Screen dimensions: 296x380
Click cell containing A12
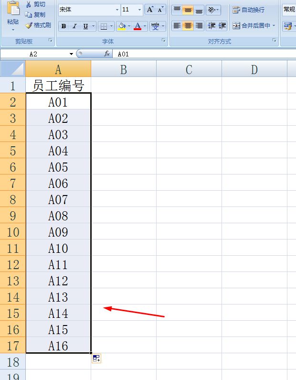[x=58, y=280]
